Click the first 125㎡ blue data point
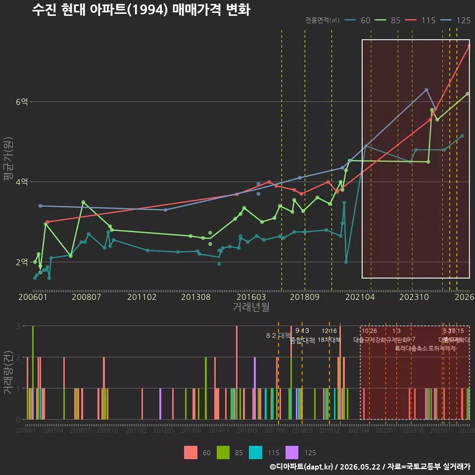 click(x=40, y=206)
